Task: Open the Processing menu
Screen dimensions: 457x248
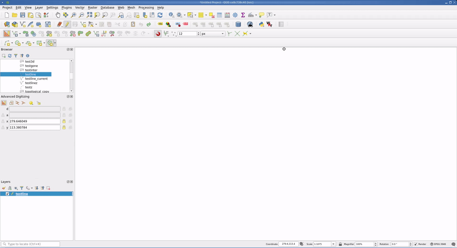Action: click(x=146, y=8)
